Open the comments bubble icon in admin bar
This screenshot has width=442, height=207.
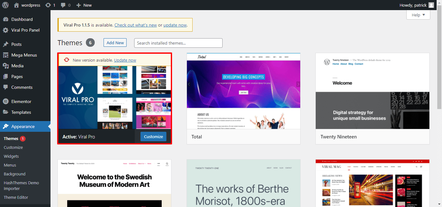[63, 5]
